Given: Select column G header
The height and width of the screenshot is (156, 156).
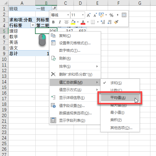Looking at the screenshot, I should coord(140,3).
